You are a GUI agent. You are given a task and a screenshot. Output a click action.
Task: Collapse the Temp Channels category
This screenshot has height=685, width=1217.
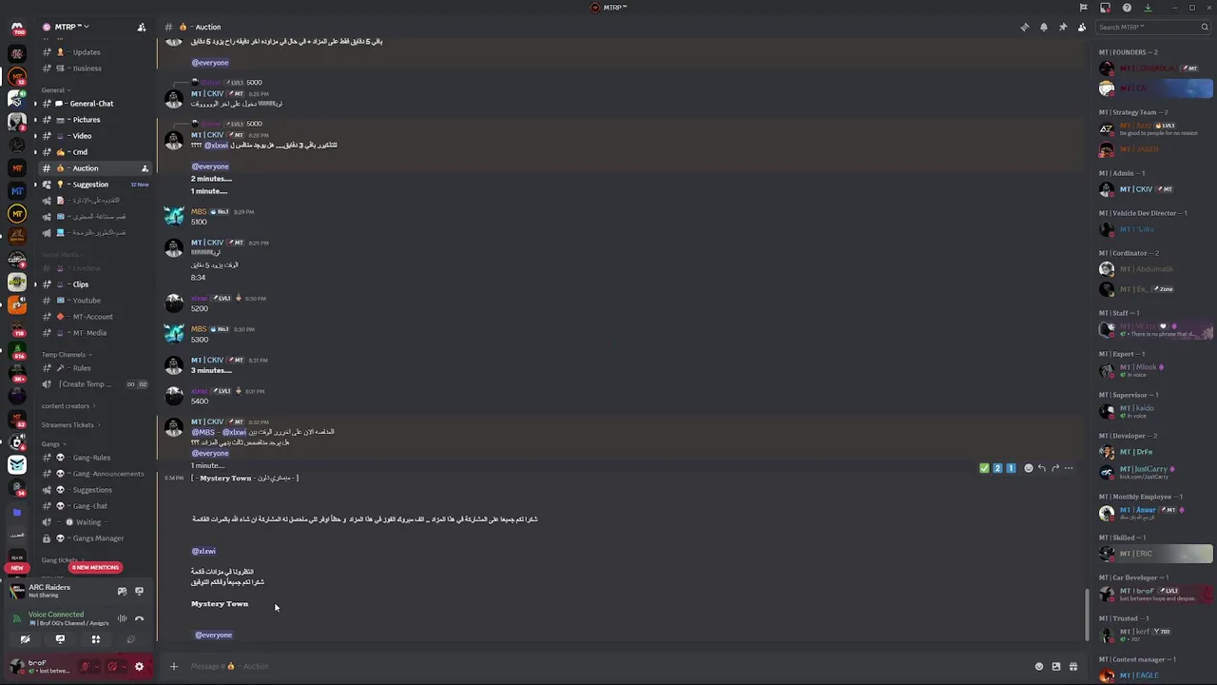pos(65,354)
